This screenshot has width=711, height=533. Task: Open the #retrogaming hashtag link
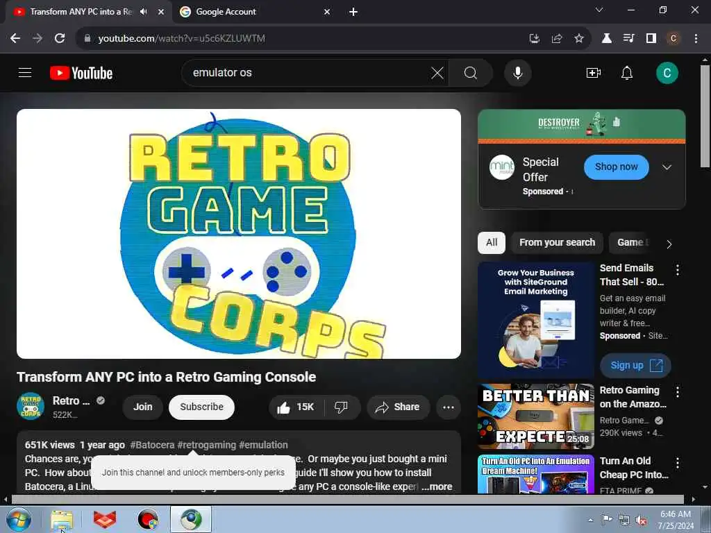(206, 445)
